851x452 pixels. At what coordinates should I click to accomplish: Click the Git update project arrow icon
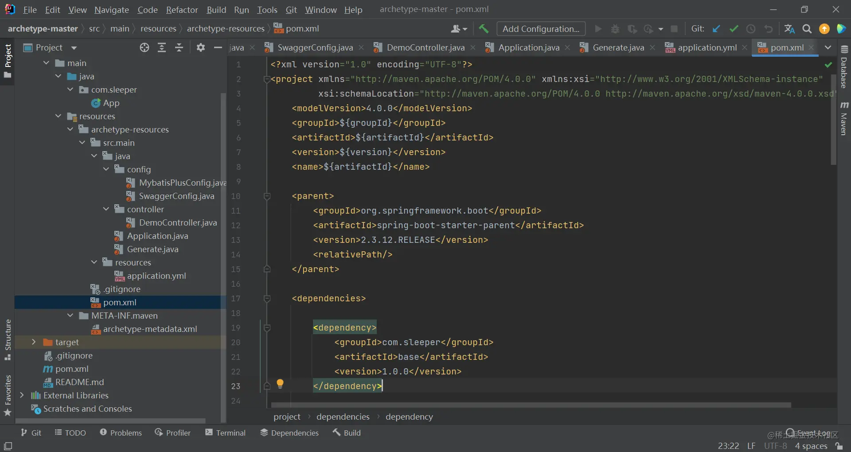pos(716,29)
